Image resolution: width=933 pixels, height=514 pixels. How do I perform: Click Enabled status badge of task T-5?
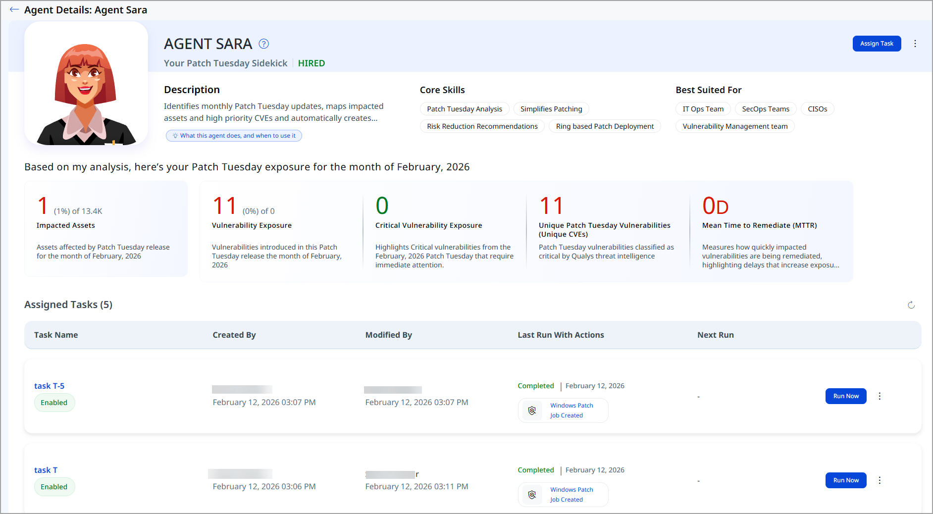54,403
